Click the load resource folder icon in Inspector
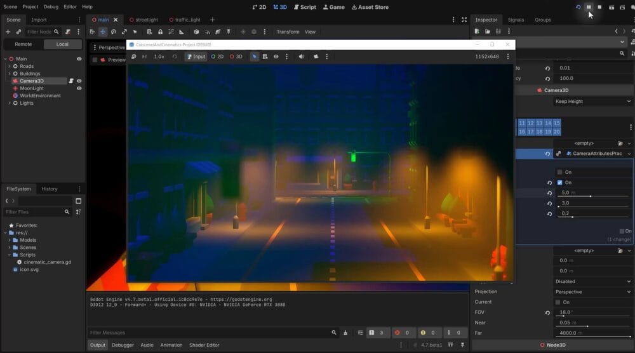Screen dimensions: 635x353 tap(488, 31)
